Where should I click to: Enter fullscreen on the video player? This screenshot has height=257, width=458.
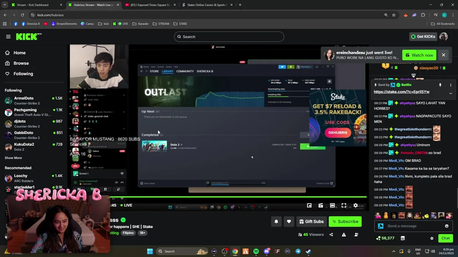pos(344,205)
